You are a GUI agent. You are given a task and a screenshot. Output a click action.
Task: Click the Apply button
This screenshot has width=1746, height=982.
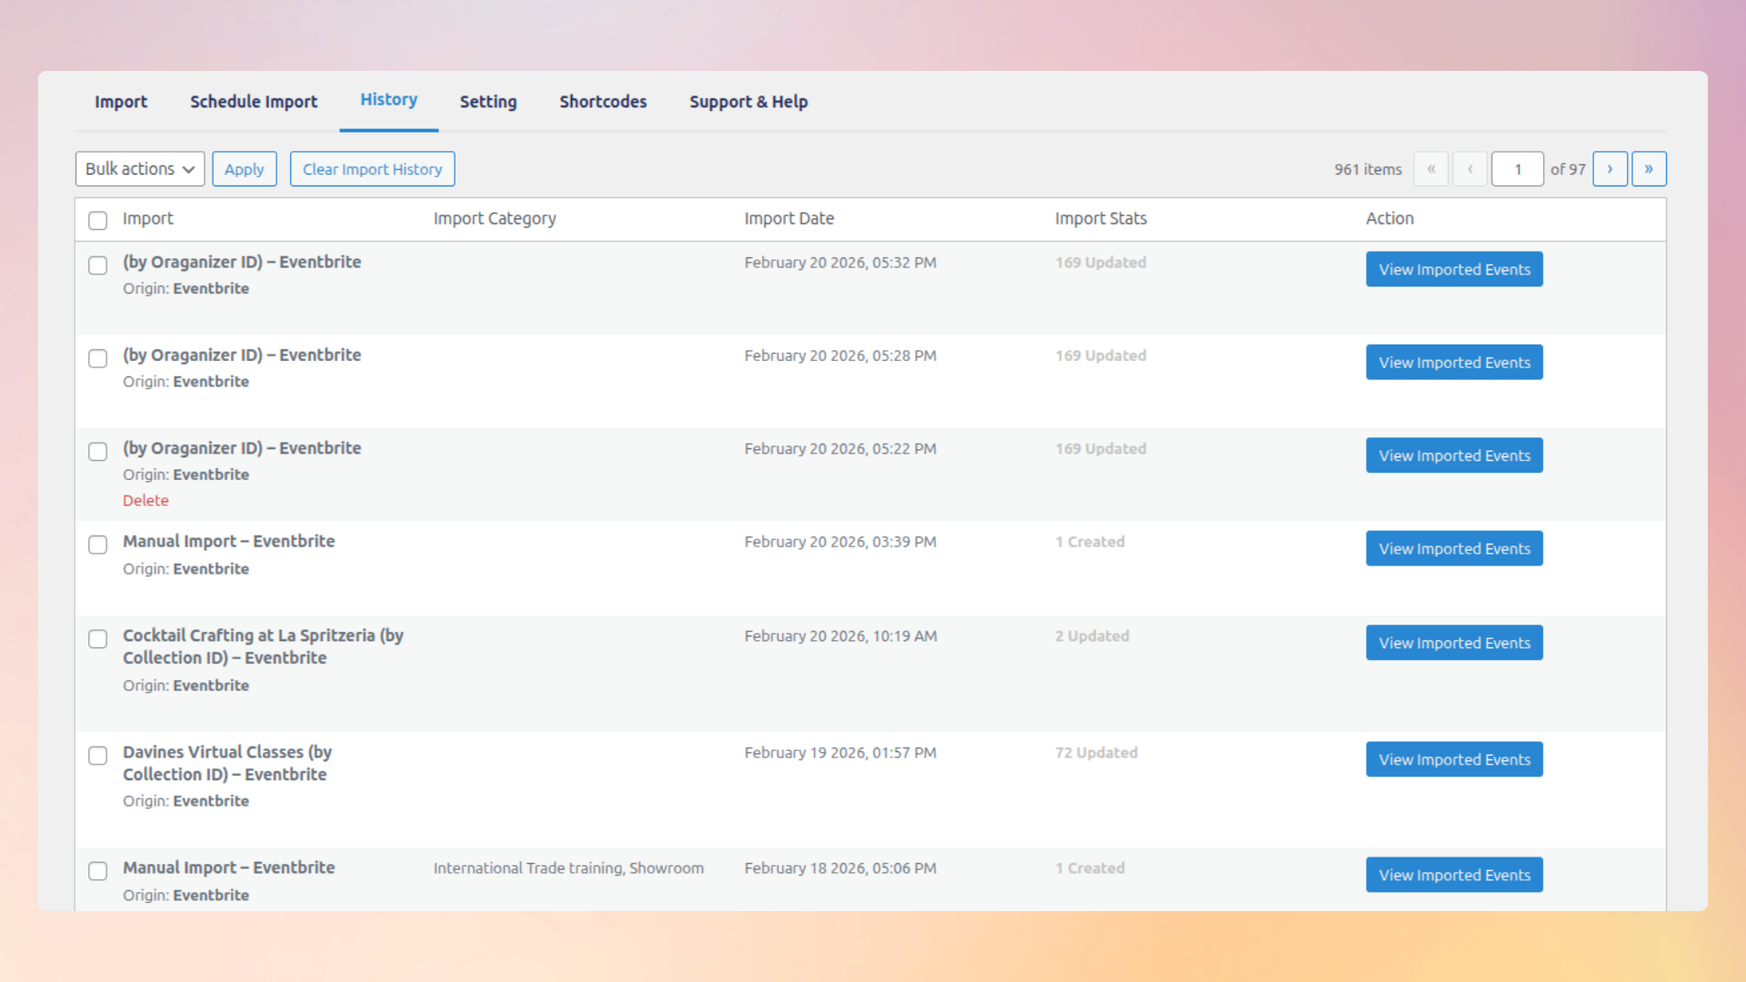(244, 168)
